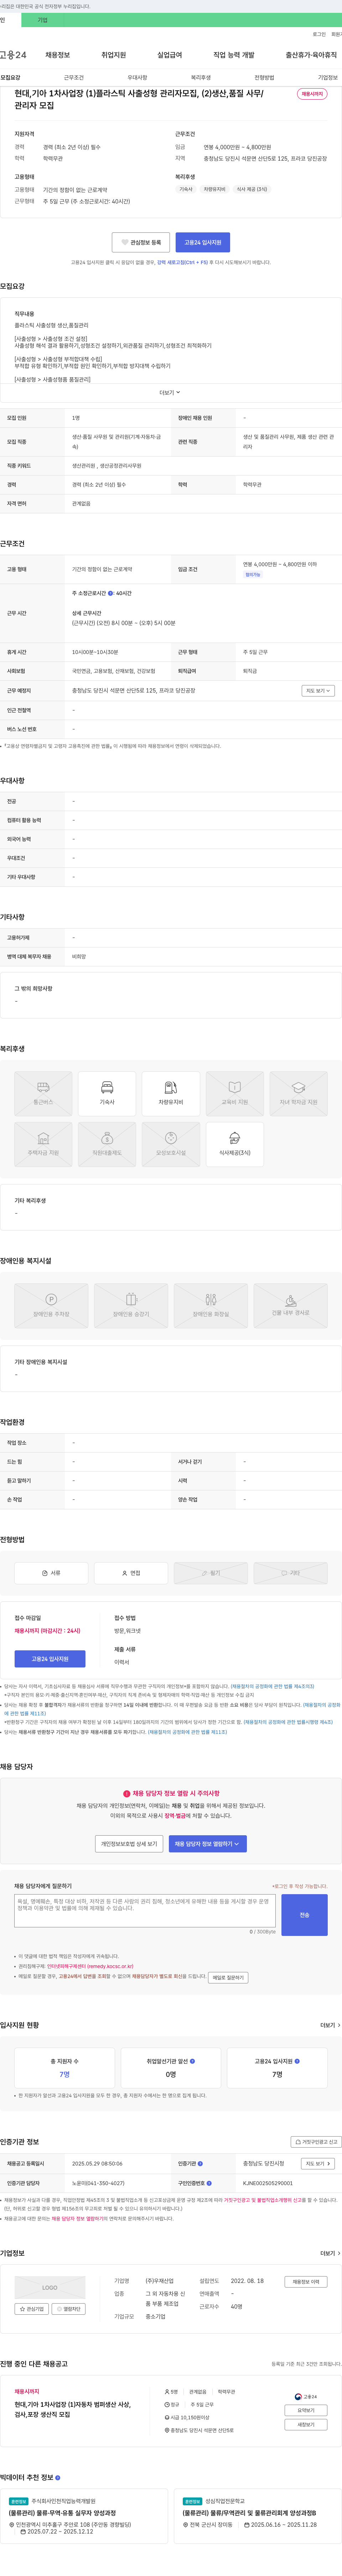Click the 건물 내부 경사로 icon
342x2576 pixels.
(290, 1306)
